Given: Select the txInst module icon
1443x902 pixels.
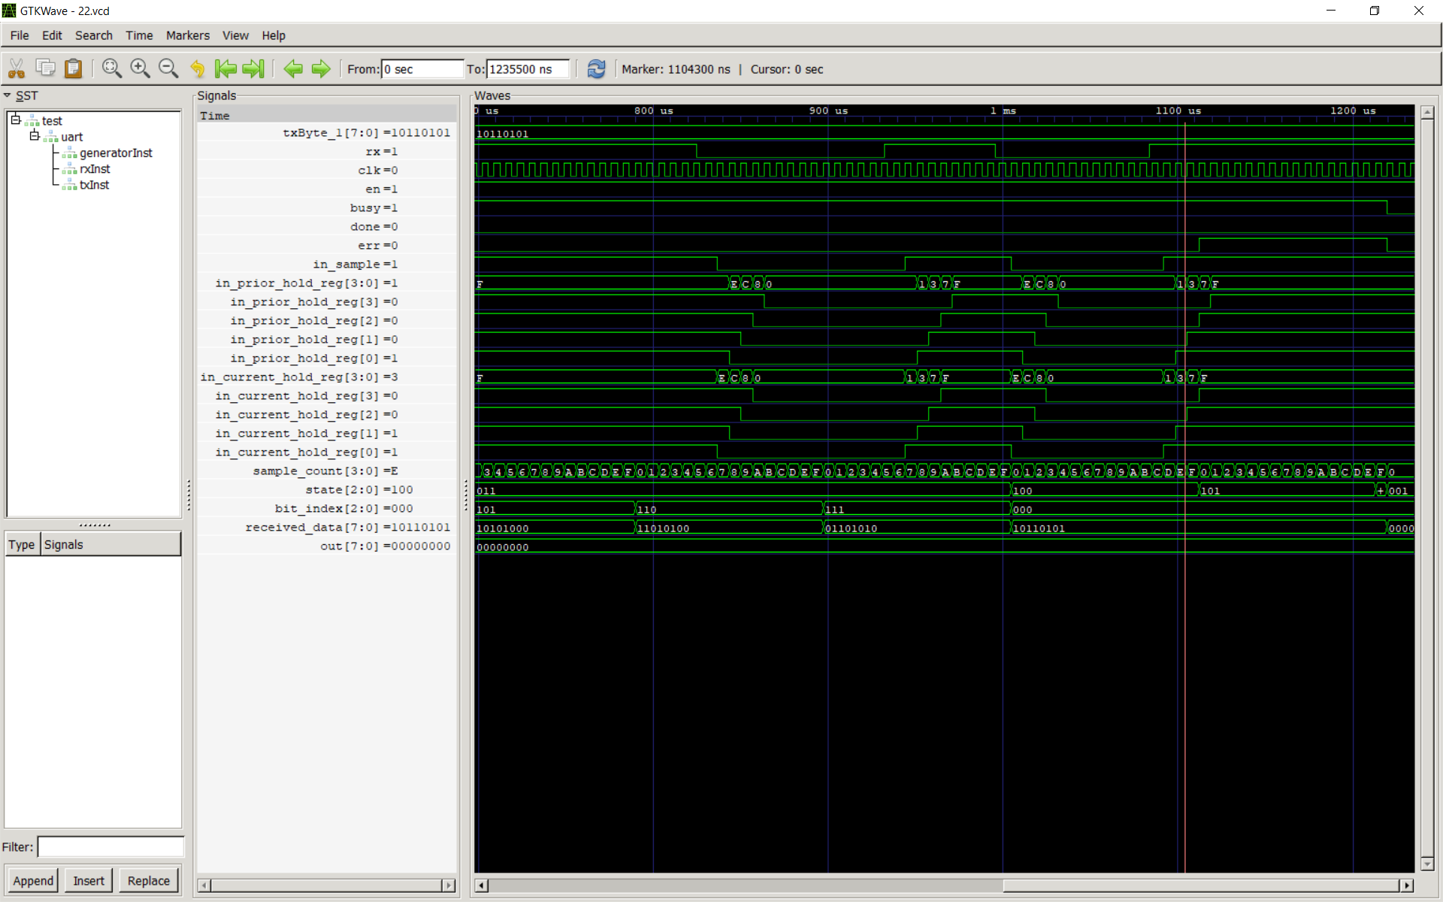Looking at the screenshot, I should [69, 185].
